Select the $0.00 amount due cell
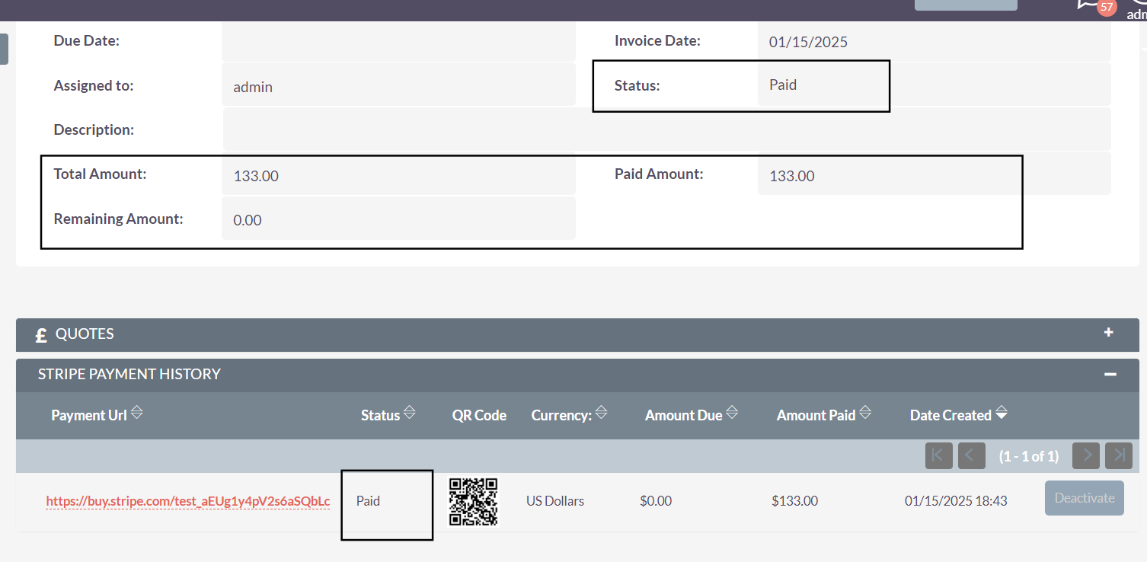This screenshot has width=1147, height=562. click(656, 501)
